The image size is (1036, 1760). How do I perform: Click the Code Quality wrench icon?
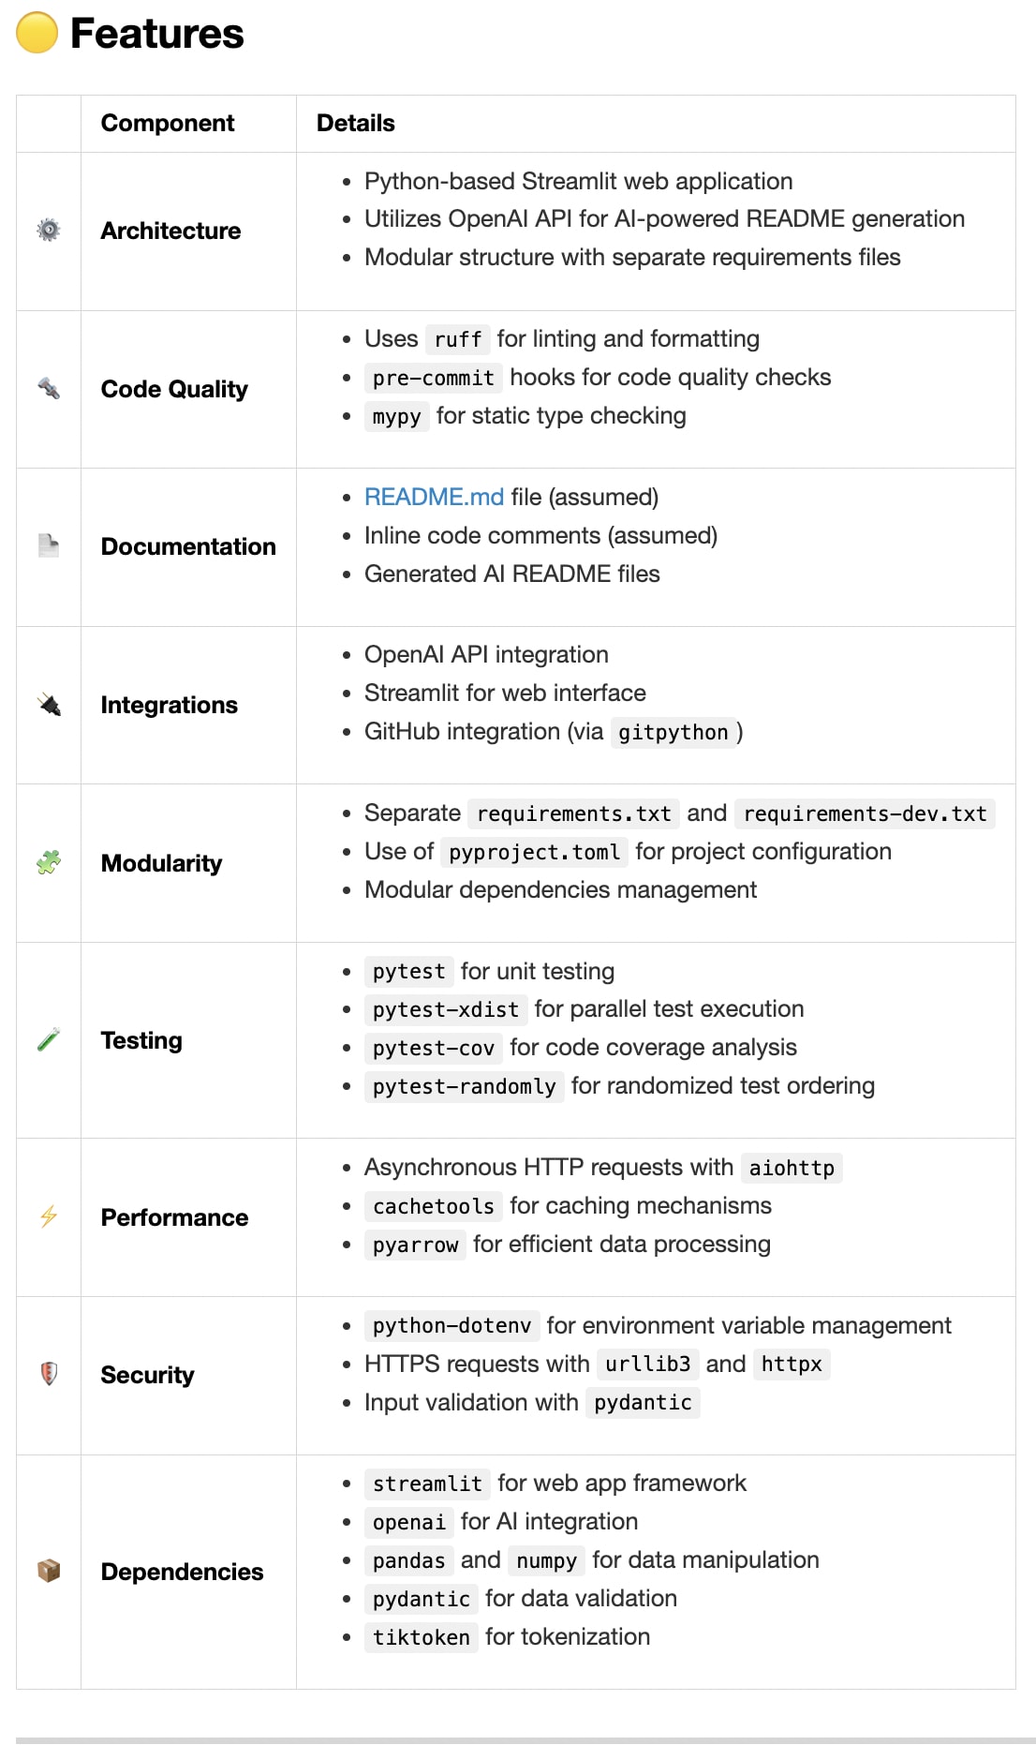(x=49, y=388)
